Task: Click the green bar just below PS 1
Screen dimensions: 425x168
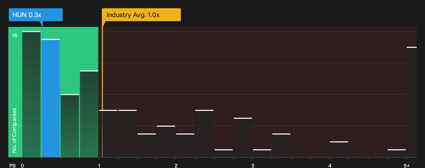Action: [89, 114]
